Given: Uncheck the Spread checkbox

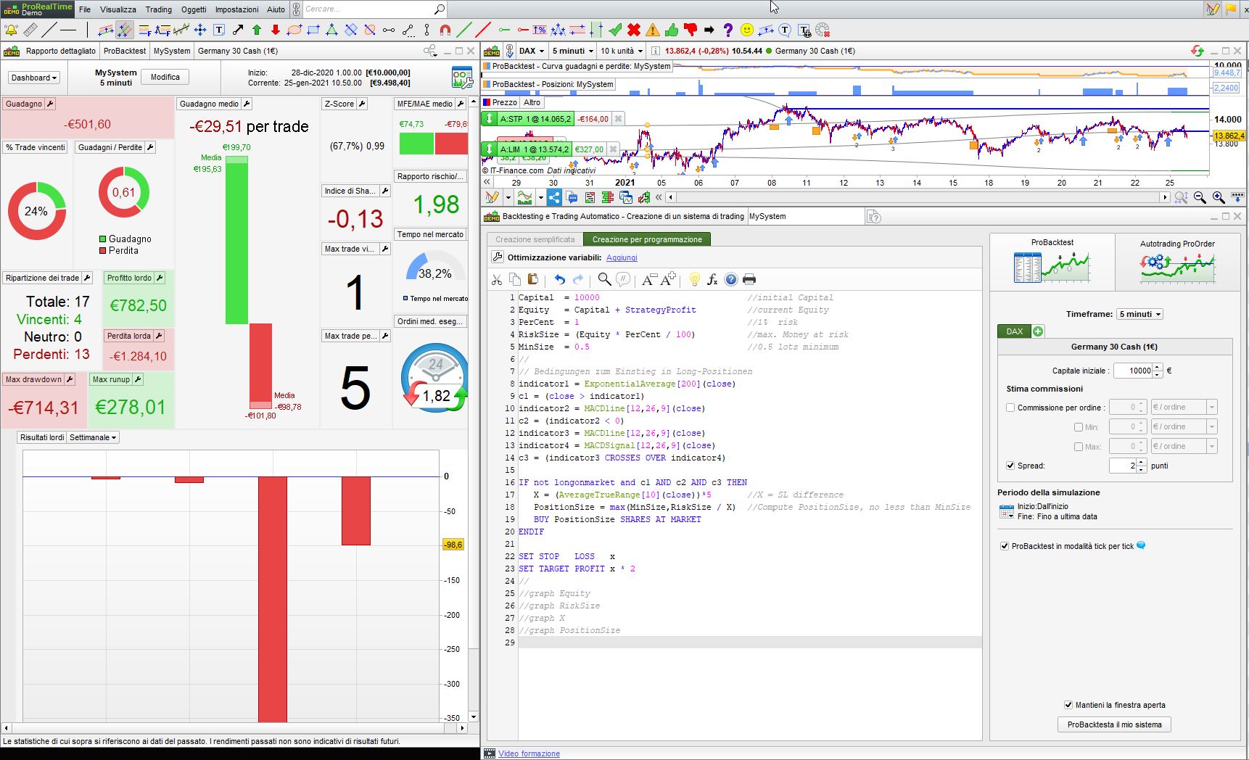Looking at the screenshot, I should tap(1010, 466).
